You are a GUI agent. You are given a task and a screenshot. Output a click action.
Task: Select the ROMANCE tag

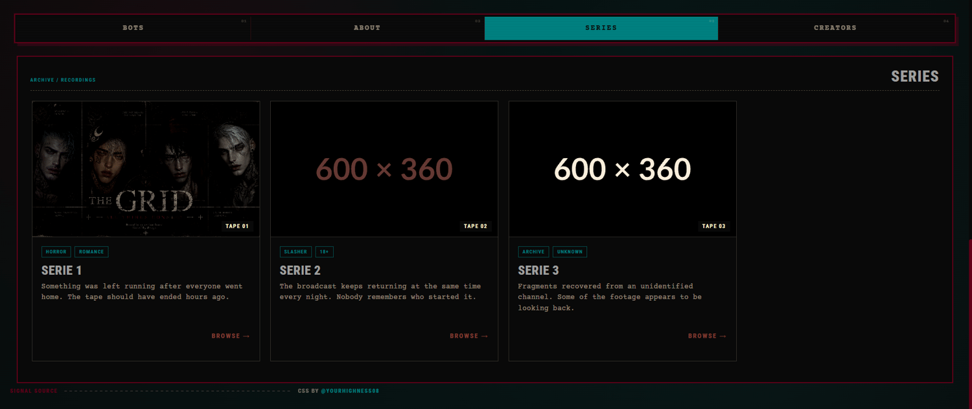pos(91,252)
